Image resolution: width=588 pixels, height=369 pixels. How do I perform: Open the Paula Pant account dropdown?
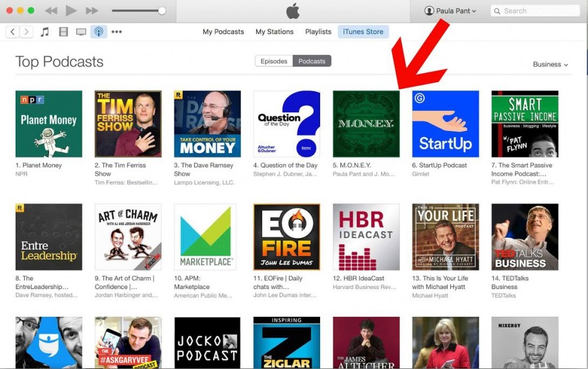click(450, 11)
